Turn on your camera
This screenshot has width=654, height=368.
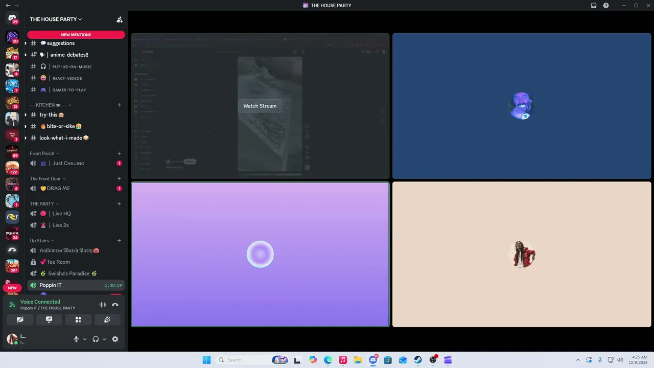20,319
